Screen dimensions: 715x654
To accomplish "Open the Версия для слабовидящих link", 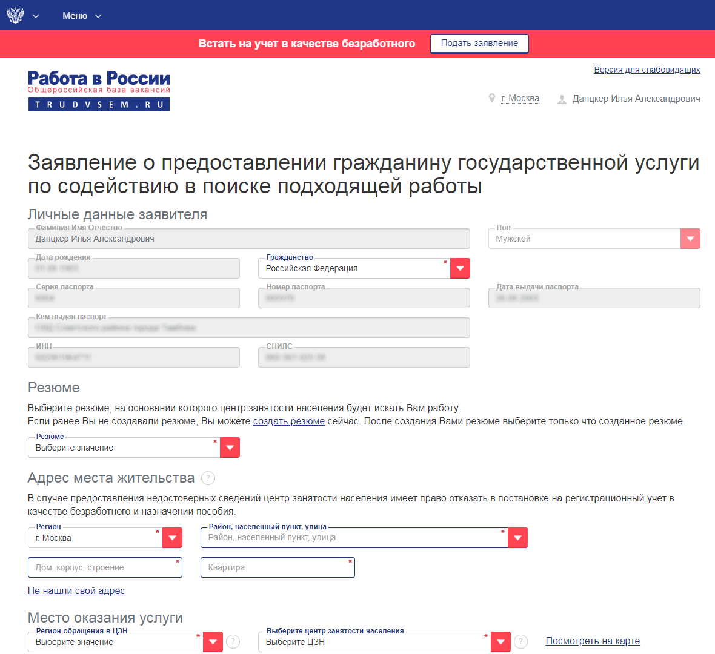I will click(647, 70).
